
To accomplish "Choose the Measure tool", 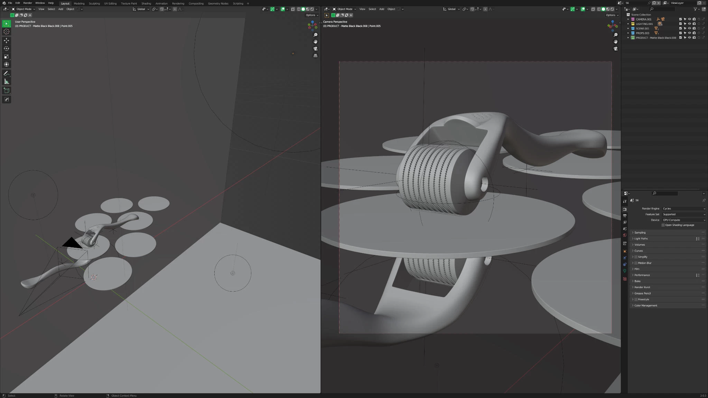I will [x=6, y=81].
